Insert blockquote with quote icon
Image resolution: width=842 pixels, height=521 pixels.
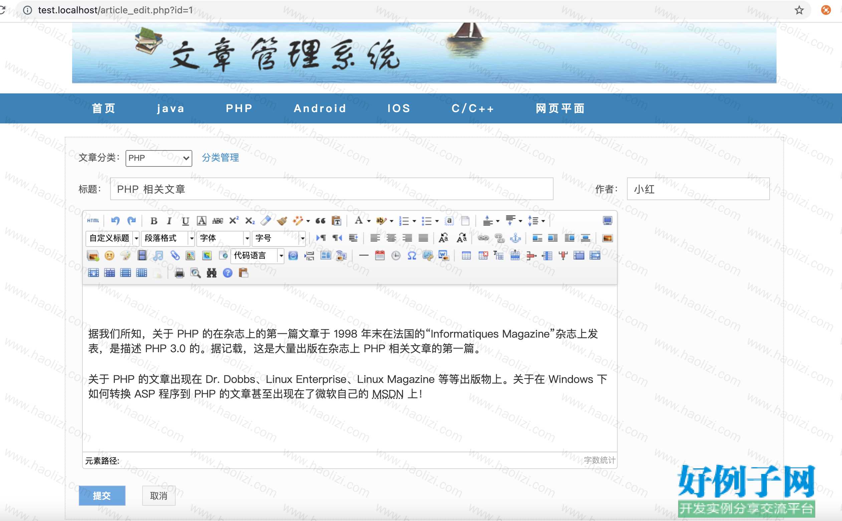pos(320,221)
